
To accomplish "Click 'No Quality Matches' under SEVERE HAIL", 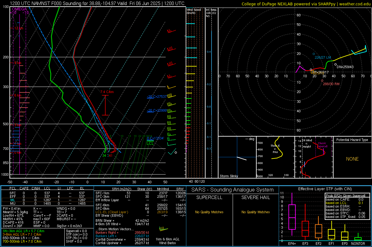I will click(x=256, y=212).
